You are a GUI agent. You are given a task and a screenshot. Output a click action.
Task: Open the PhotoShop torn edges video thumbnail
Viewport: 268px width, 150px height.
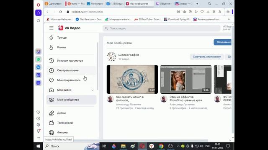pyautogui.click(x=186, y=79)
